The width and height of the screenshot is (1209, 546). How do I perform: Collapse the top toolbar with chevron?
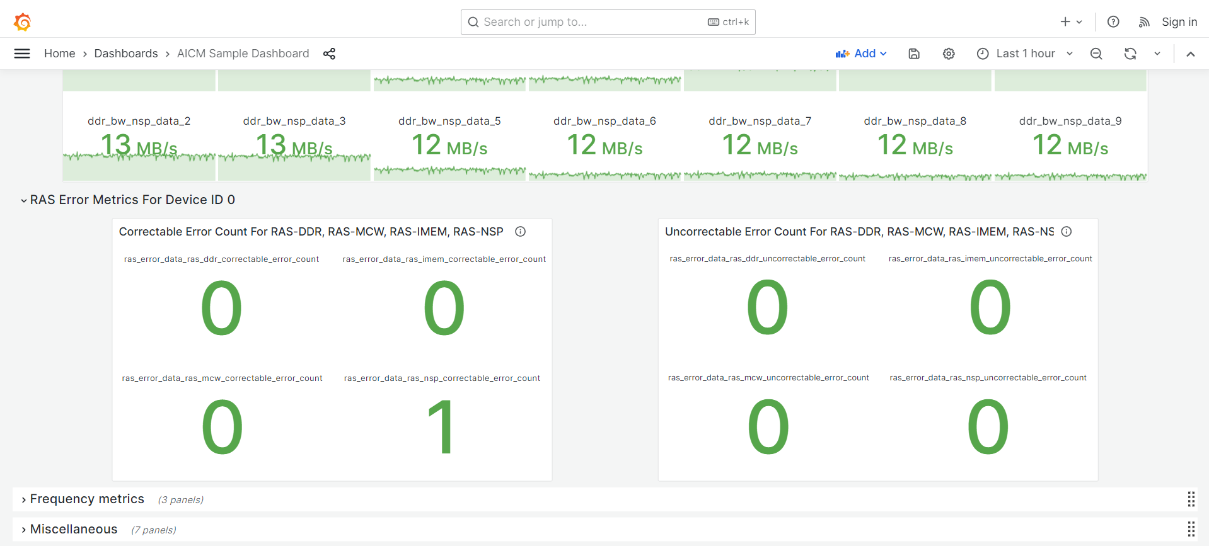click(x=1191, y=54)
